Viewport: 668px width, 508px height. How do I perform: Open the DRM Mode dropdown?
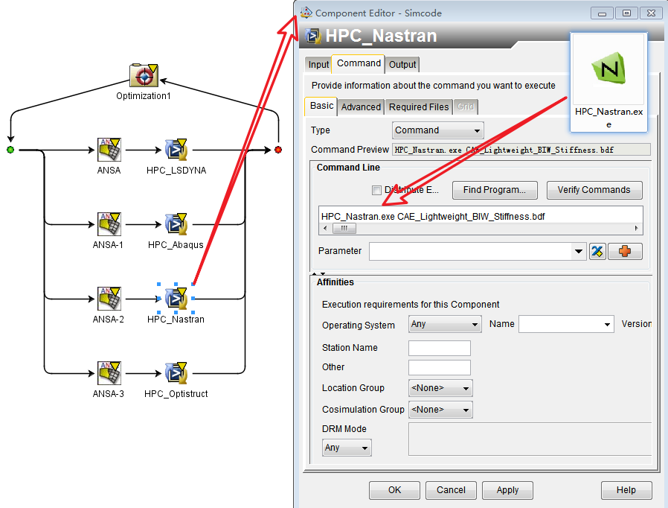pos(347,448)
